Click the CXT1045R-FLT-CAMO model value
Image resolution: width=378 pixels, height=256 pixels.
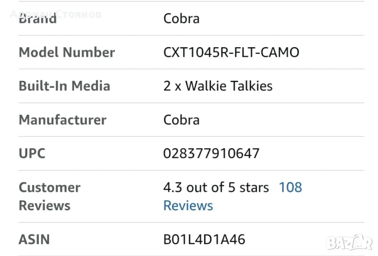(231, 52)
